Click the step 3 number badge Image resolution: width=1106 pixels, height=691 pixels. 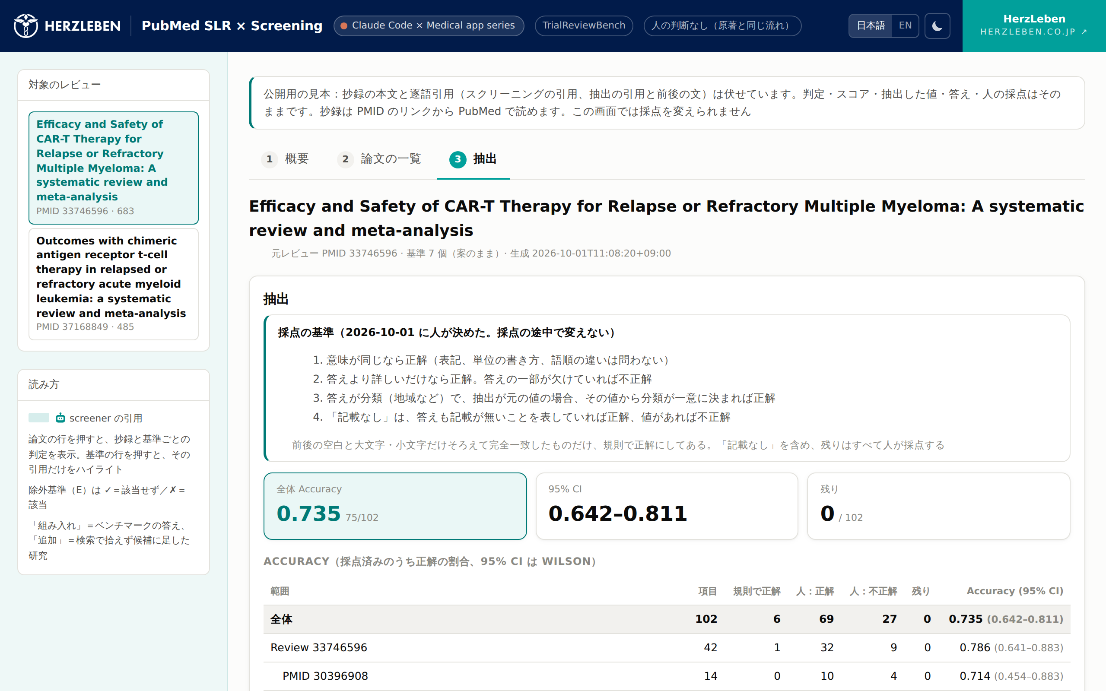(x=458, y=159)
